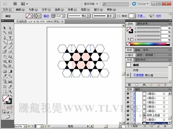Open the 对象(O) menu
This screenshot has width=173, height=129.
click(x=33, y=10)
